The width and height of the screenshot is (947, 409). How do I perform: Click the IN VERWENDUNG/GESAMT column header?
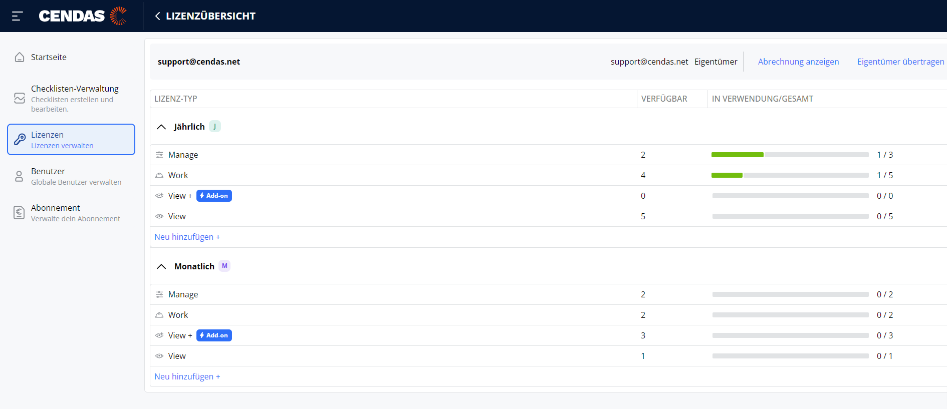pyautogui.click(x=763, y=99)
